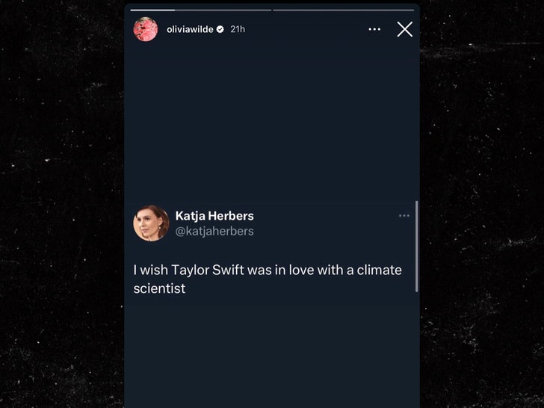
Task: Open the story's three-dot options menu
Action: click(374, 29)
